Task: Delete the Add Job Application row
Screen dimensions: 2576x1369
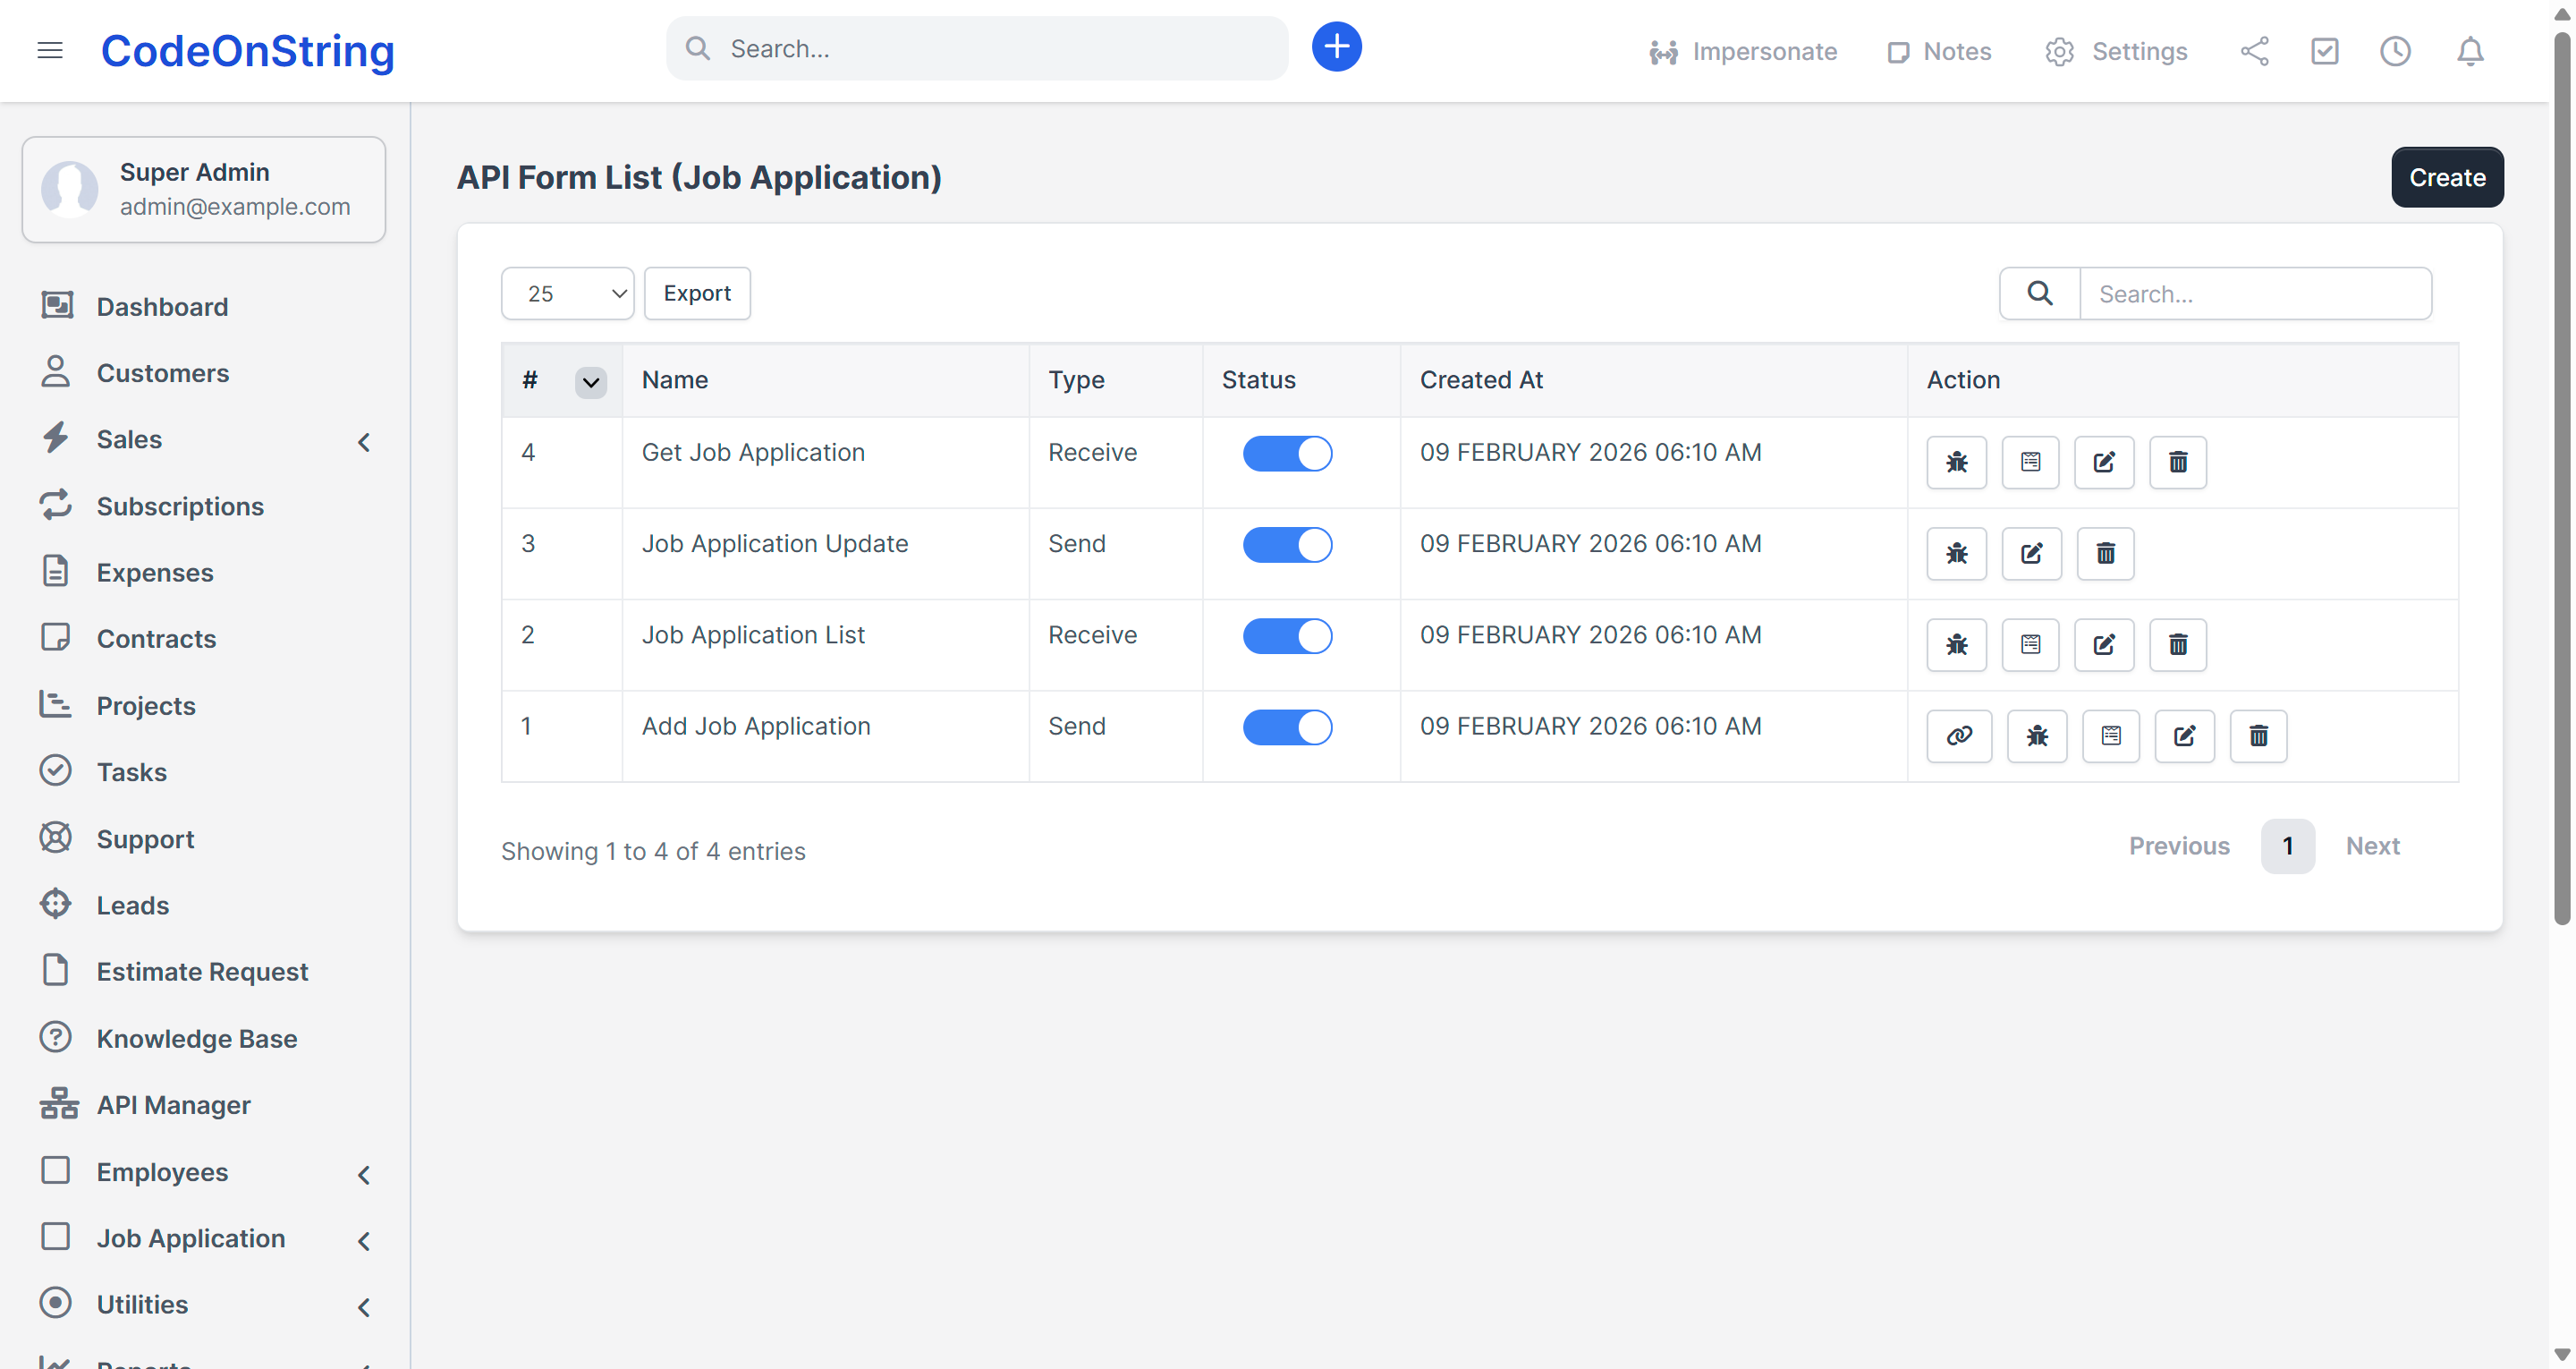Action: (2258, 736)
